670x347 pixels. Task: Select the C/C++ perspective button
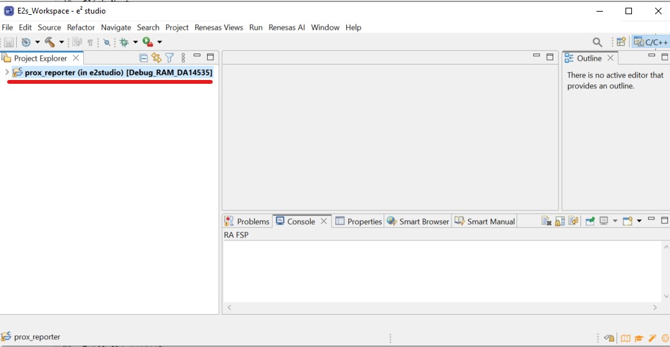click(x=651, y=42)
